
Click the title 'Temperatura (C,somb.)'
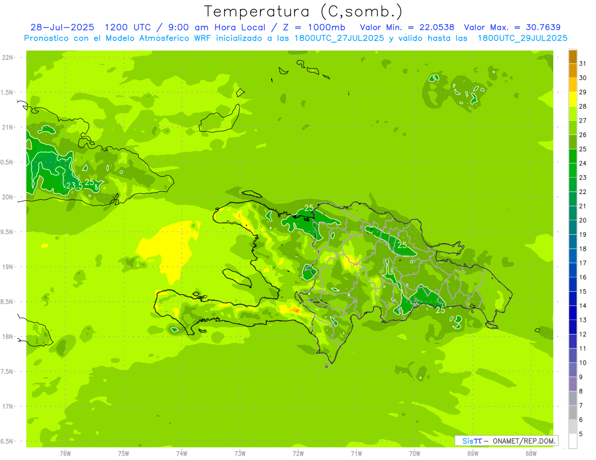pos(303,11)
